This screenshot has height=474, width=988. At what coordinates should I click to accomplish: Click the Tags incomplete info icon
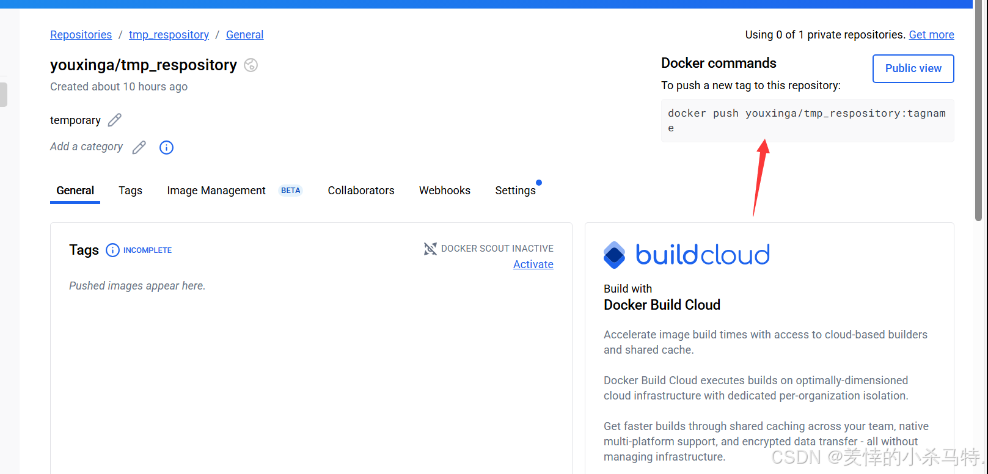click(x=112, y=250)
